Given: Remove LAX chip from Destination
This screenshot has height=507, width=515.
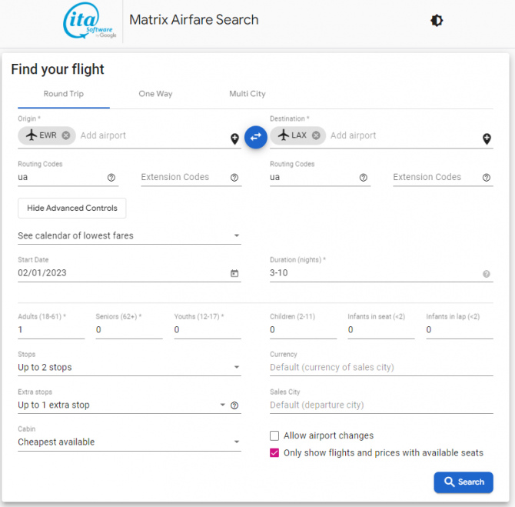Looking at the screenshot, I should (x=316, y=135).
